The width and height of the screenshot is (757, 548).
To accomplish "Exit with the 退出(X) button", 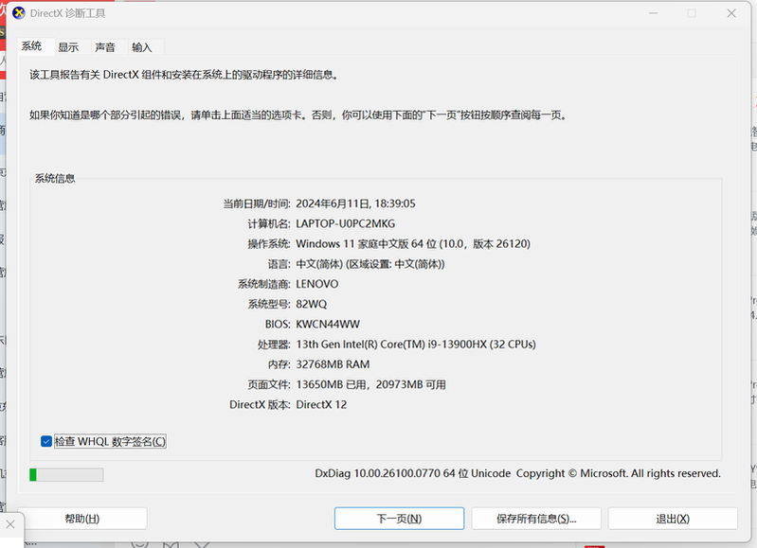I will click(x=673, y=519).
